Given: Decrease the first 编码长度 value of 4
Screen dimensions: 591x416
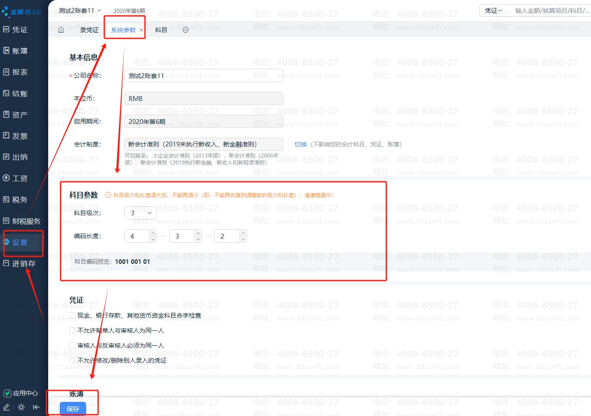Looking at the screenshot, I should pos(153,239).
